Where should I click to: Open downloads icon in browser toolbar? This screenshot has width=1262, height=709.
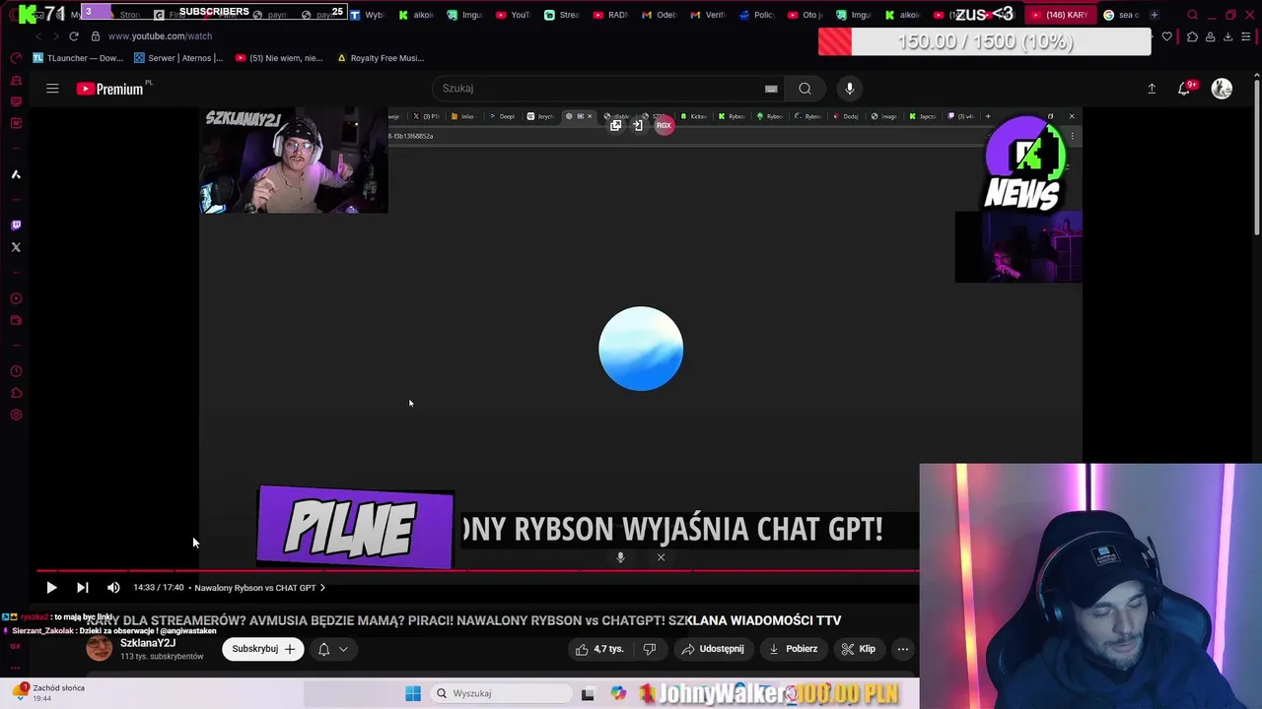click(x=1227, y=36)
